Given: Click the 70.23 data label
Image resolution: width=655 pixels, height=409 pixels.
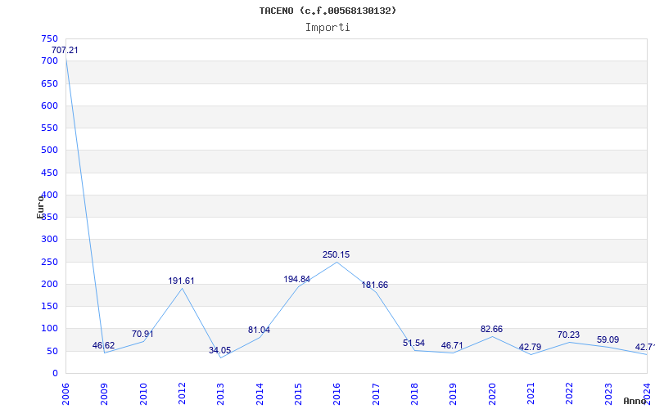Looking at the screenshot, I should pyautogui.click(x=568, y=335).
